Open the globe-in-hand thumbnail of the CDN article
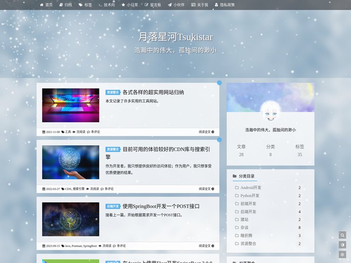 (x=71, y=162)
